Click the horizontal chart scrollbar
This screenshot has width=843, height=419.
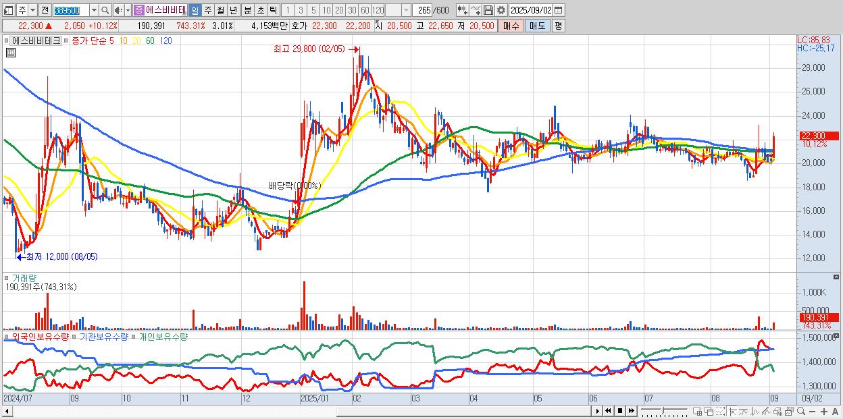tap(296, 411)
